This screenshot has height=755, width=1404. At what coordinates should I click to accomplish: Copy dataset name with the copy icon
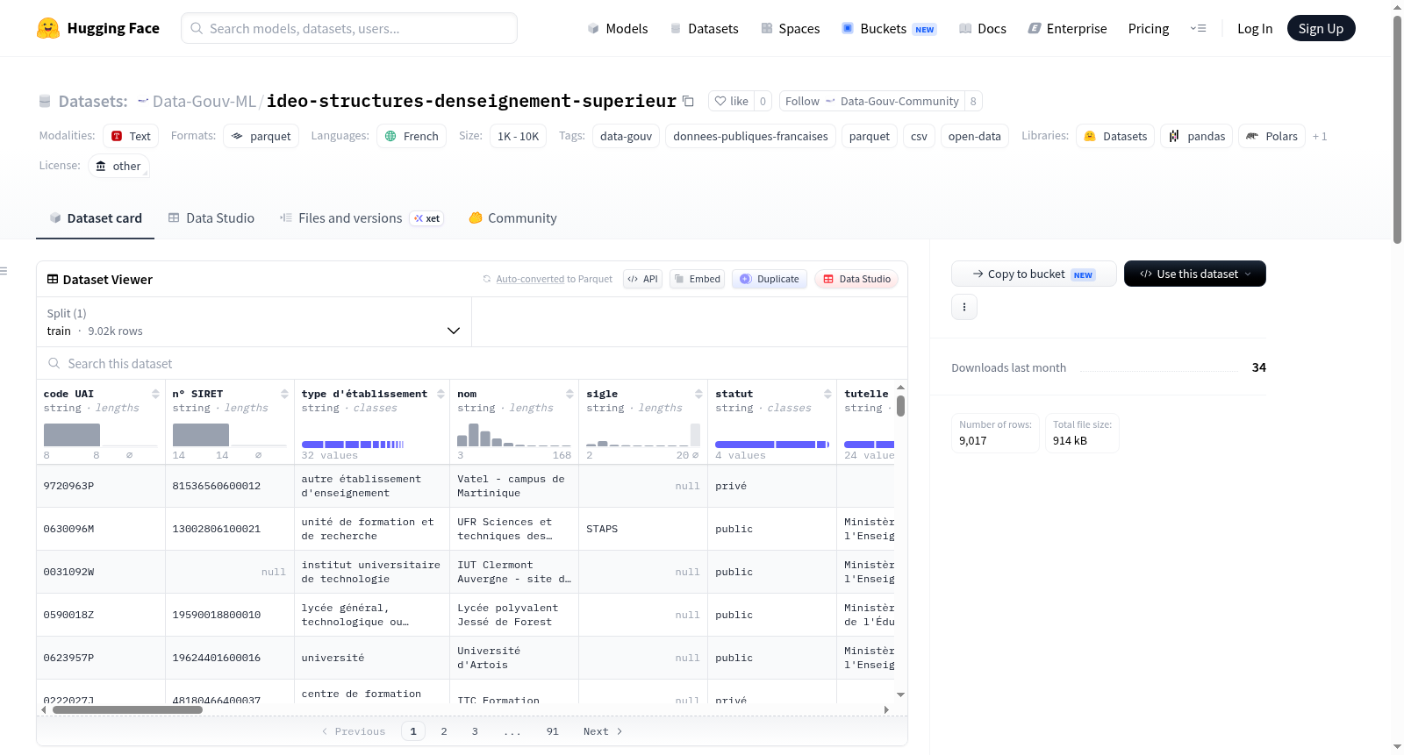[689, 102]
